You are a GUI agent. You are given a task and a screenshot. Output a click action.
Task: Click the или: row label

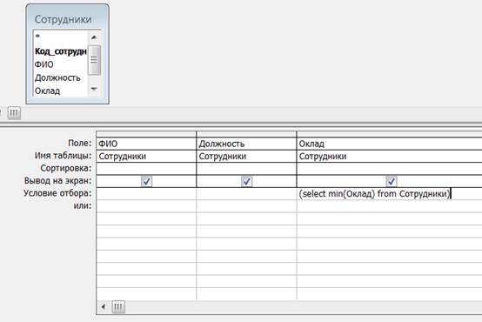pos(83,205)
